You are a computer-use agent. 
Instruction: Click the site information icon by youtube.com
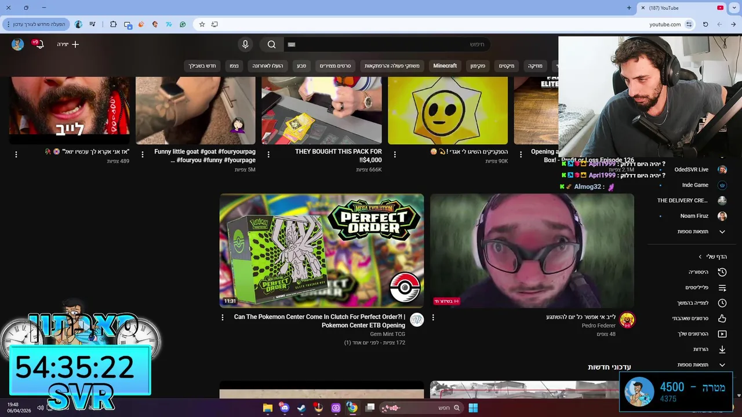point(689,24)
